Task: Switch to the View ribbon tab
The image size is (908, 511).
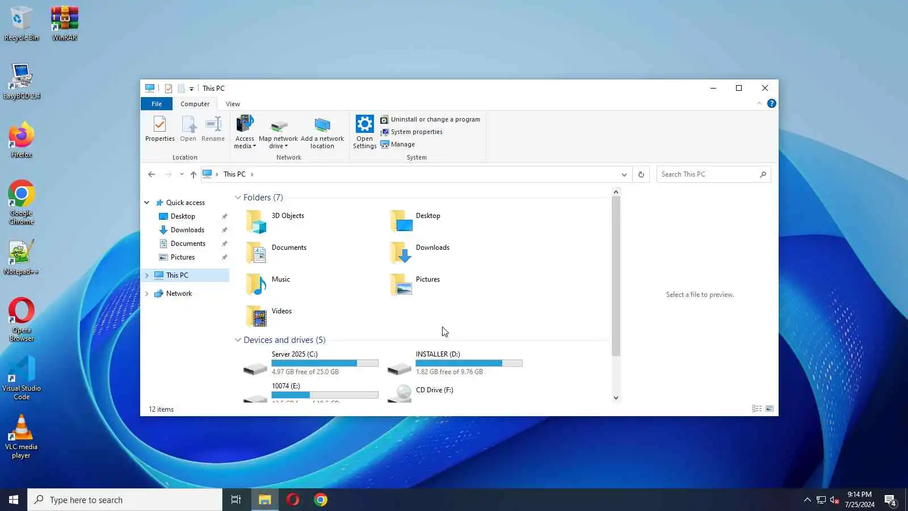Action: (233, 104)
